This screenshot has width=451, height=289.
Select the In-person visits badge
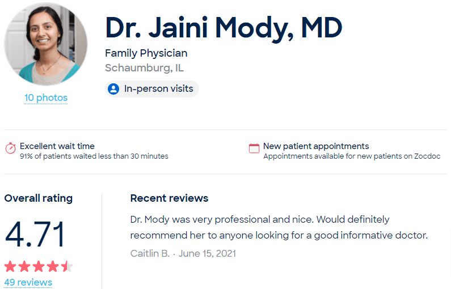pos(152,89)
